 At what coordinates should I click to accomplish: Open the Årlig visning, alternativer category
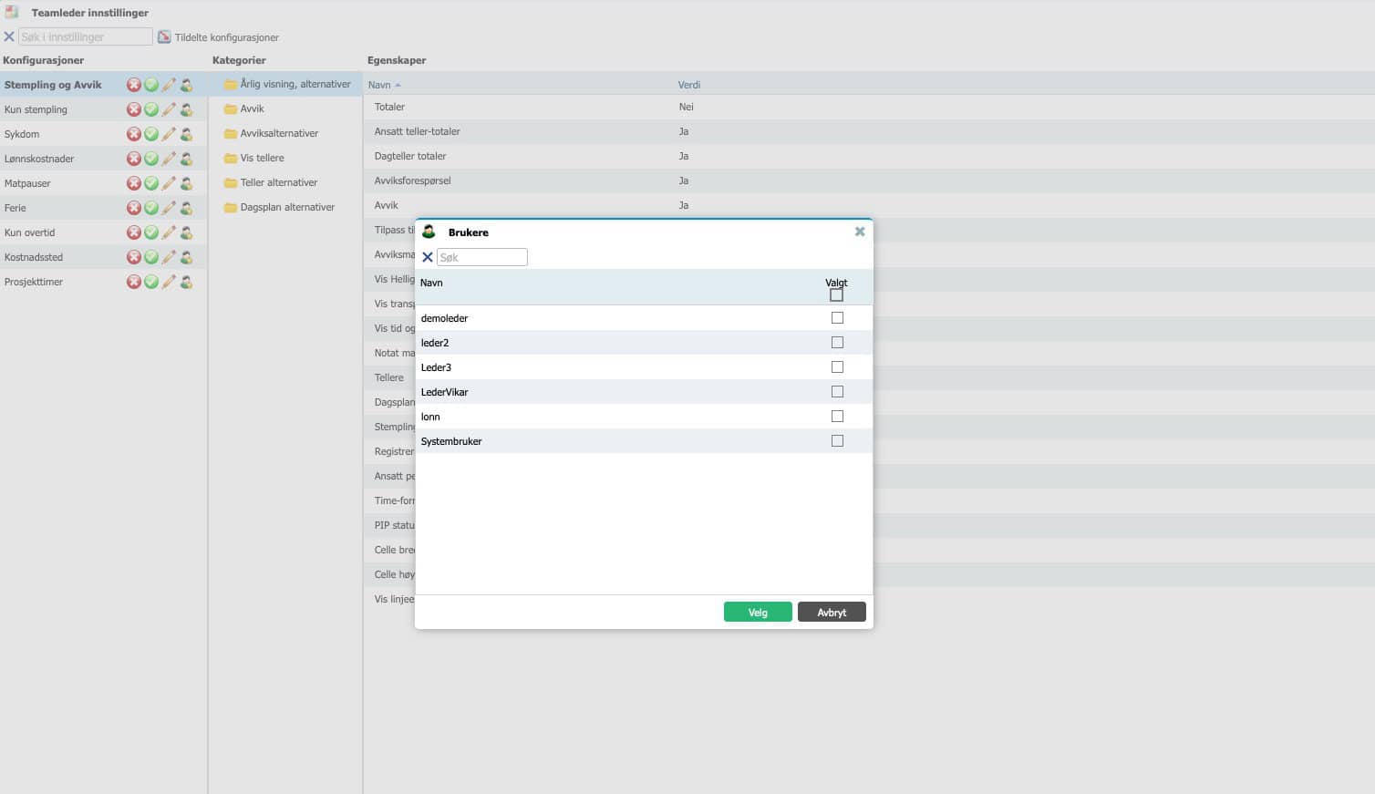[x=295, y=84]
